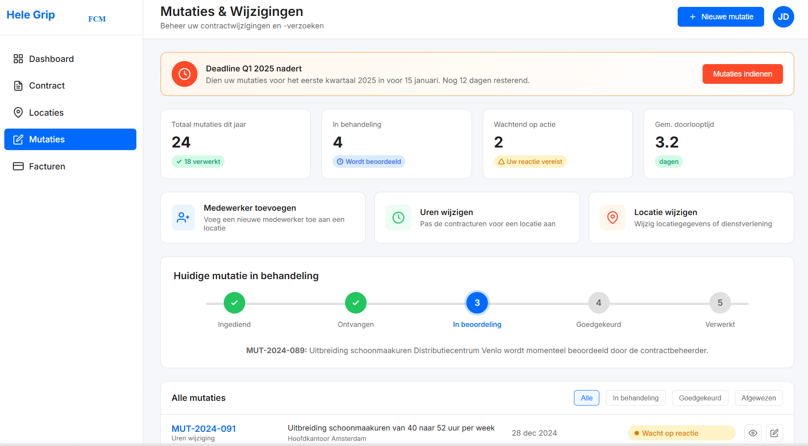808x446 pixels.
Task: Filter mutations by In behandeling
Action: pos(635,398)
